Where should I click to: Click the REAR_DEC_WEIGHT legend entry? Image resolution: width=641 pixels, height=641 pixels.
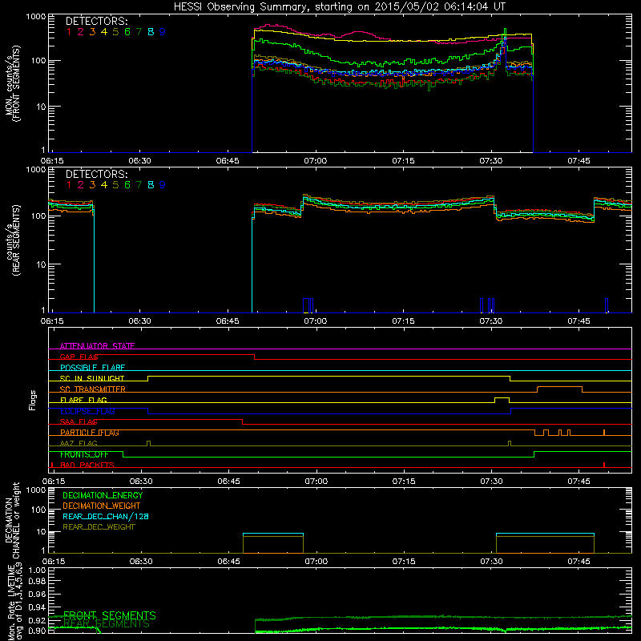99,527
